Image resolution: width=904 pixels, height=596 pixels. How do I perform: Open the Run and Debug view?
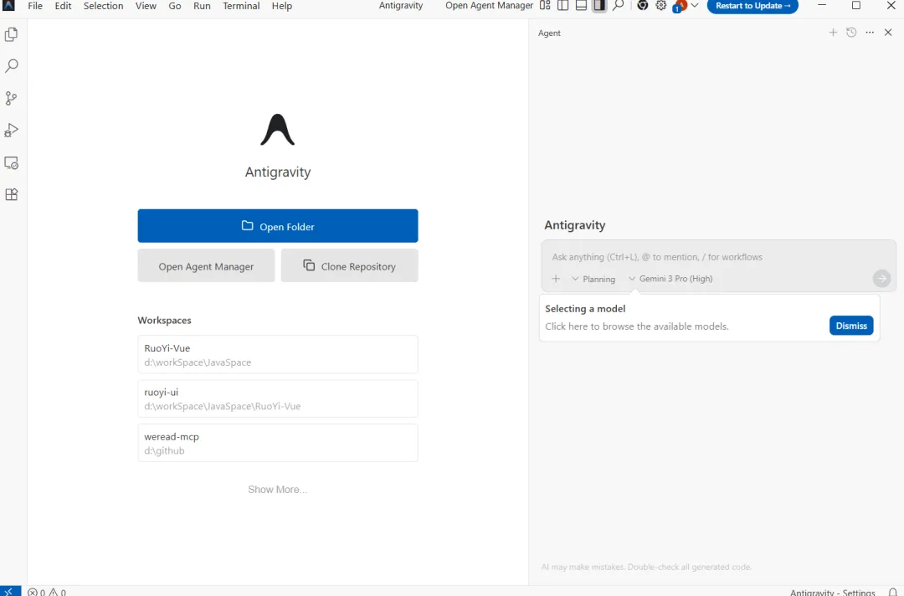coord(12,131)
